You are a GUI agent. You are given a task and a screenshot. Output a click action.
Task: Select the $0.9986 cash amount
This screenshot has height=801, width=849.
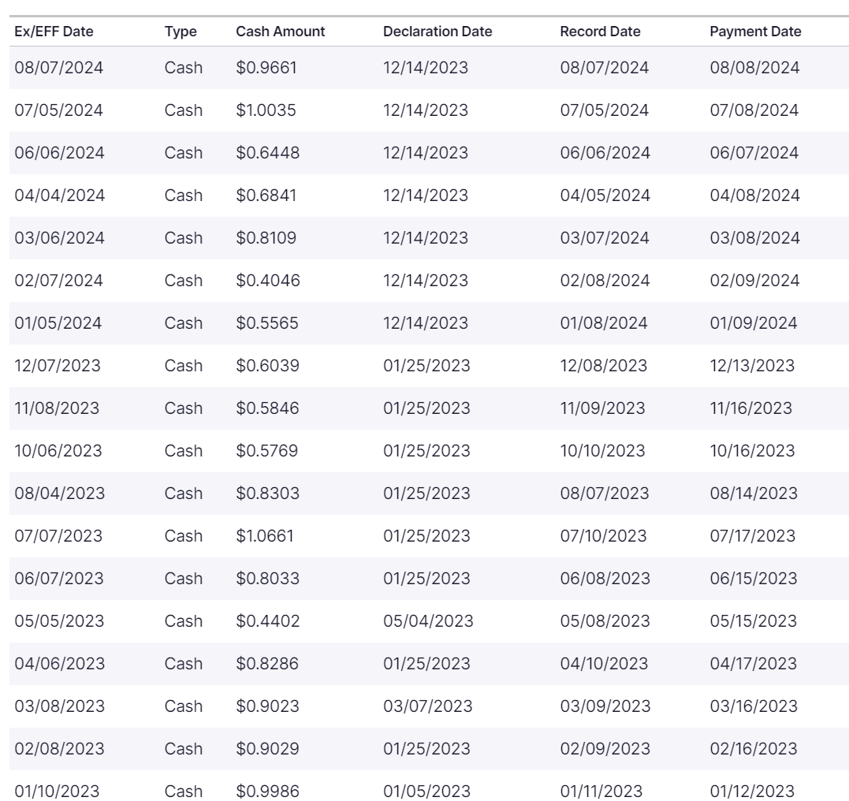tap(267, 792)
